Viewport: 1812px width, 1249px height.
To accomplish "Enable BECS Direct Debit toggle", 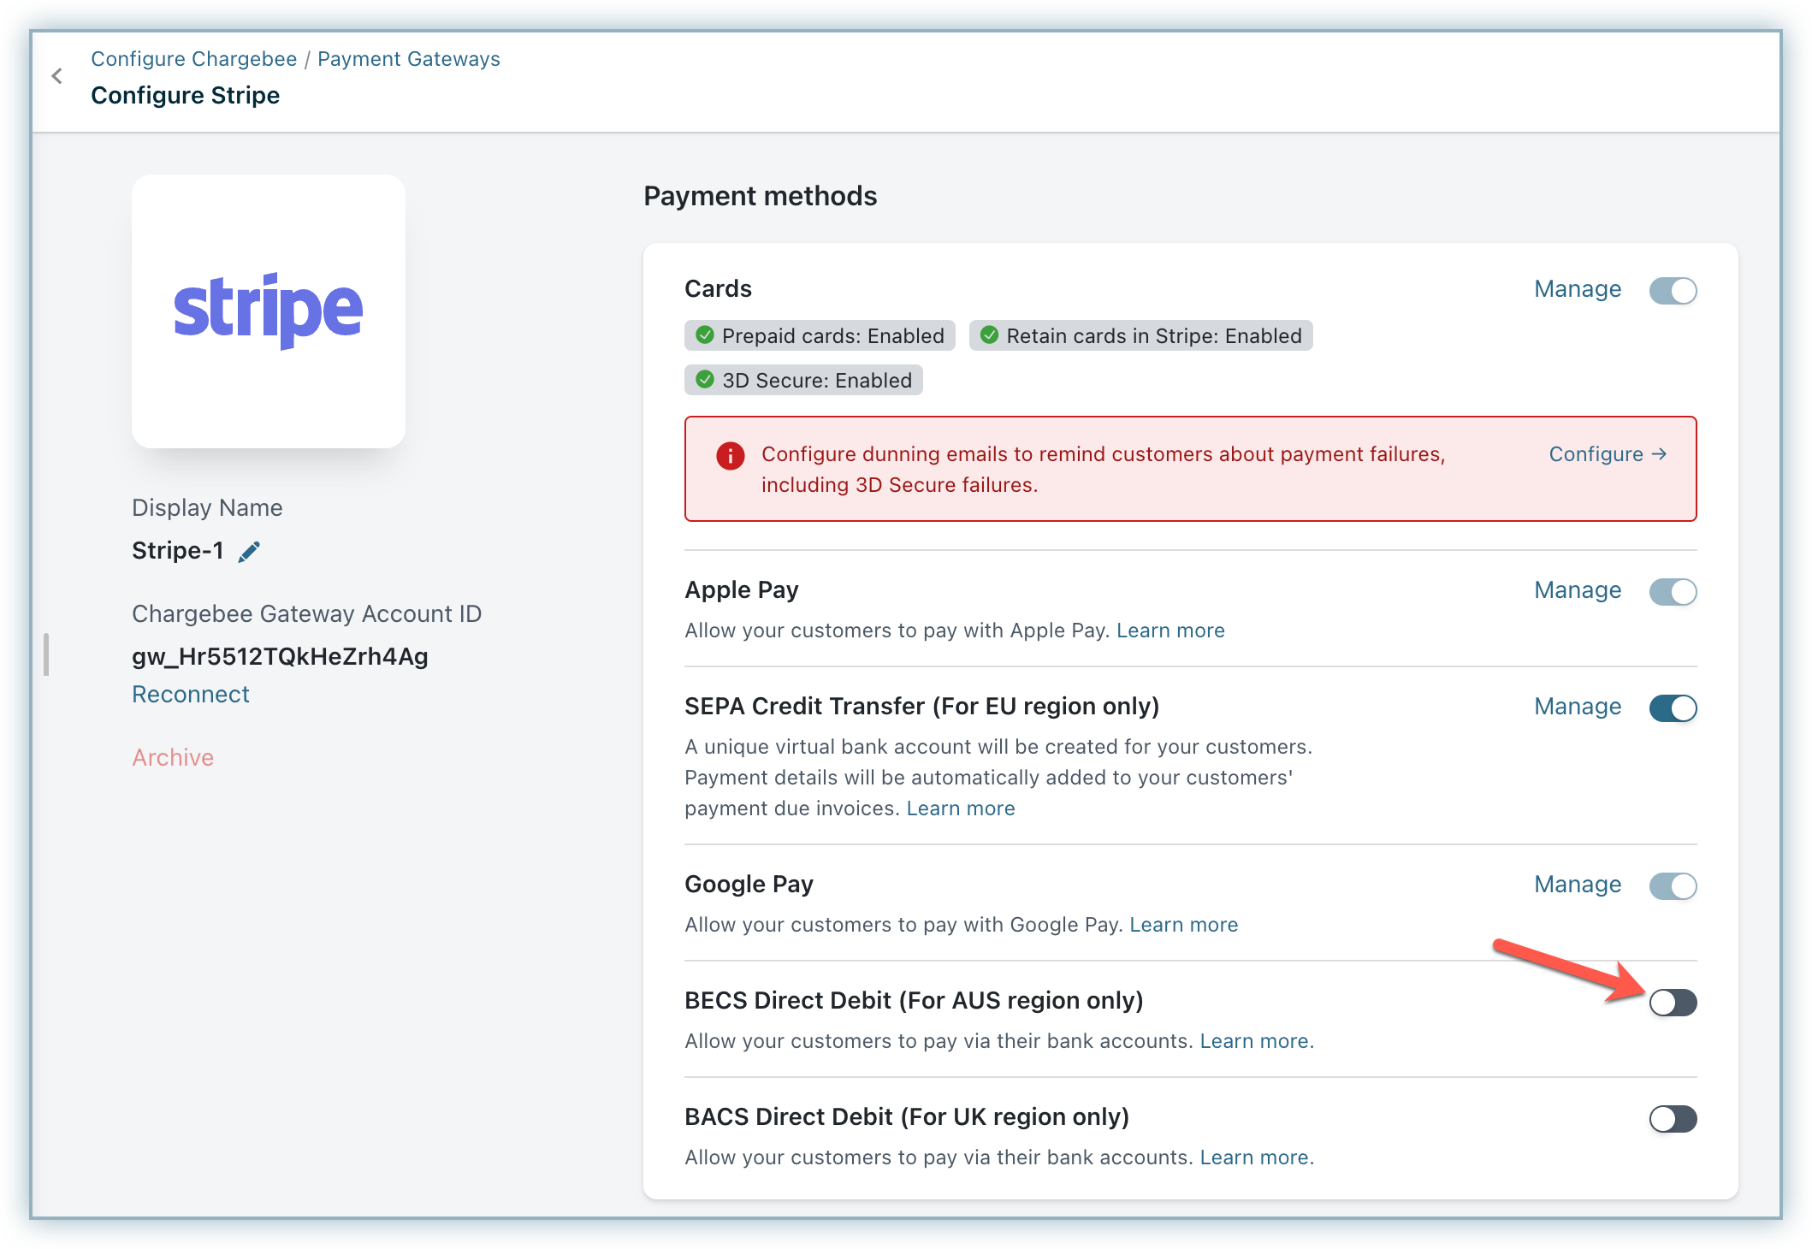I will pyautogui.click(x=1673, y=1003).
